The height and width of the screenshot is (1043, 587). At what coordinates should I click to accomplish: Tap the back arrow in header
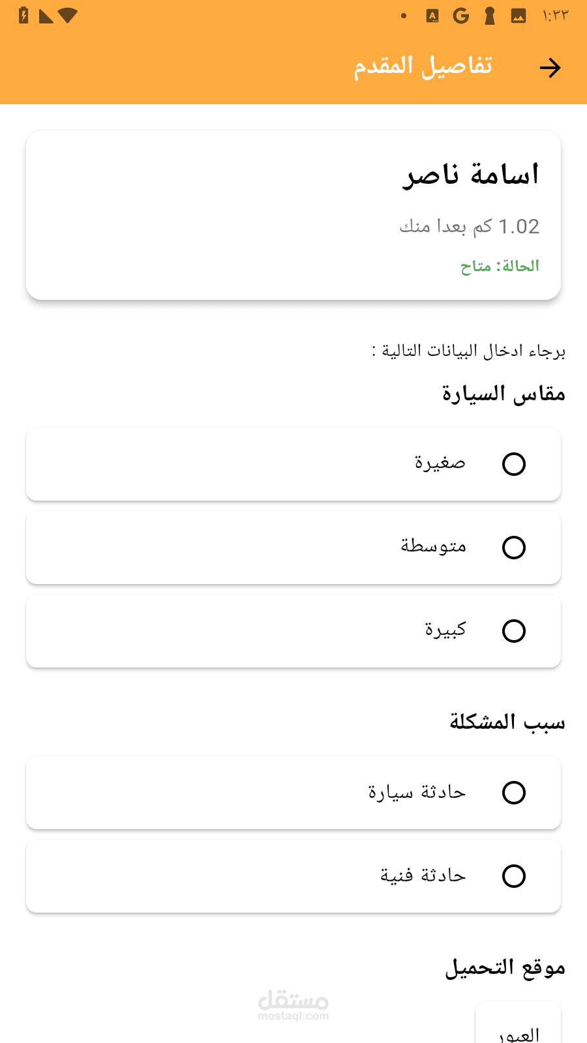[550, 68]
